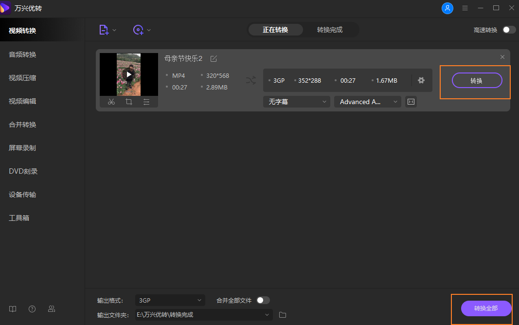519x325 pixels.
Task: Click the user account avatar icon
Action: [x=447, y=8]
